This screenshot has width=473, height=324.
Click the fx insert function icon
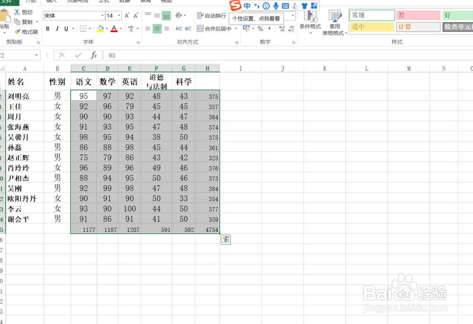coord(94,55)
